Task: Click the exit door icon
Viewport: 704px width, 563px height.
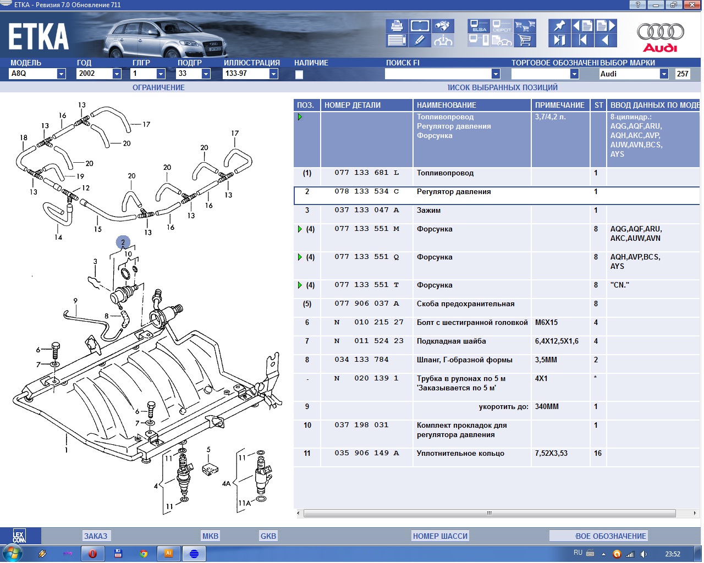Action: [x=559, y=40]
